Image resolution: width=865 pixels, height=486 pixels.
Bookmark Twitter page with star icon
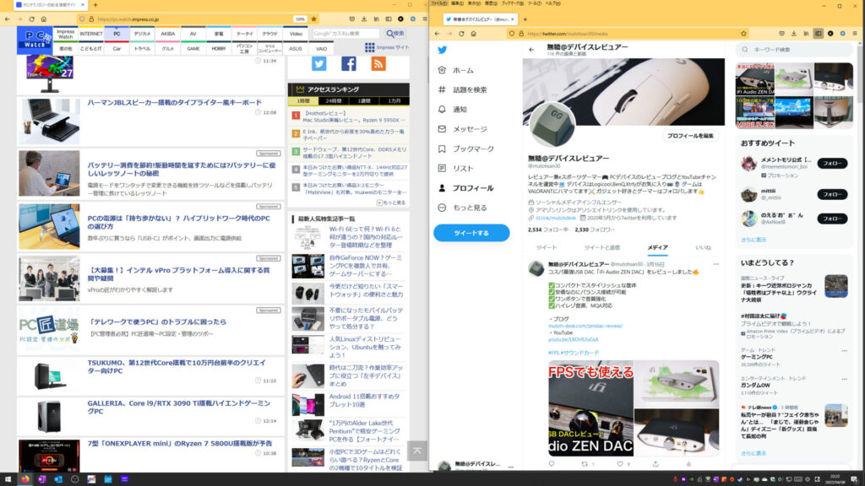743,34
